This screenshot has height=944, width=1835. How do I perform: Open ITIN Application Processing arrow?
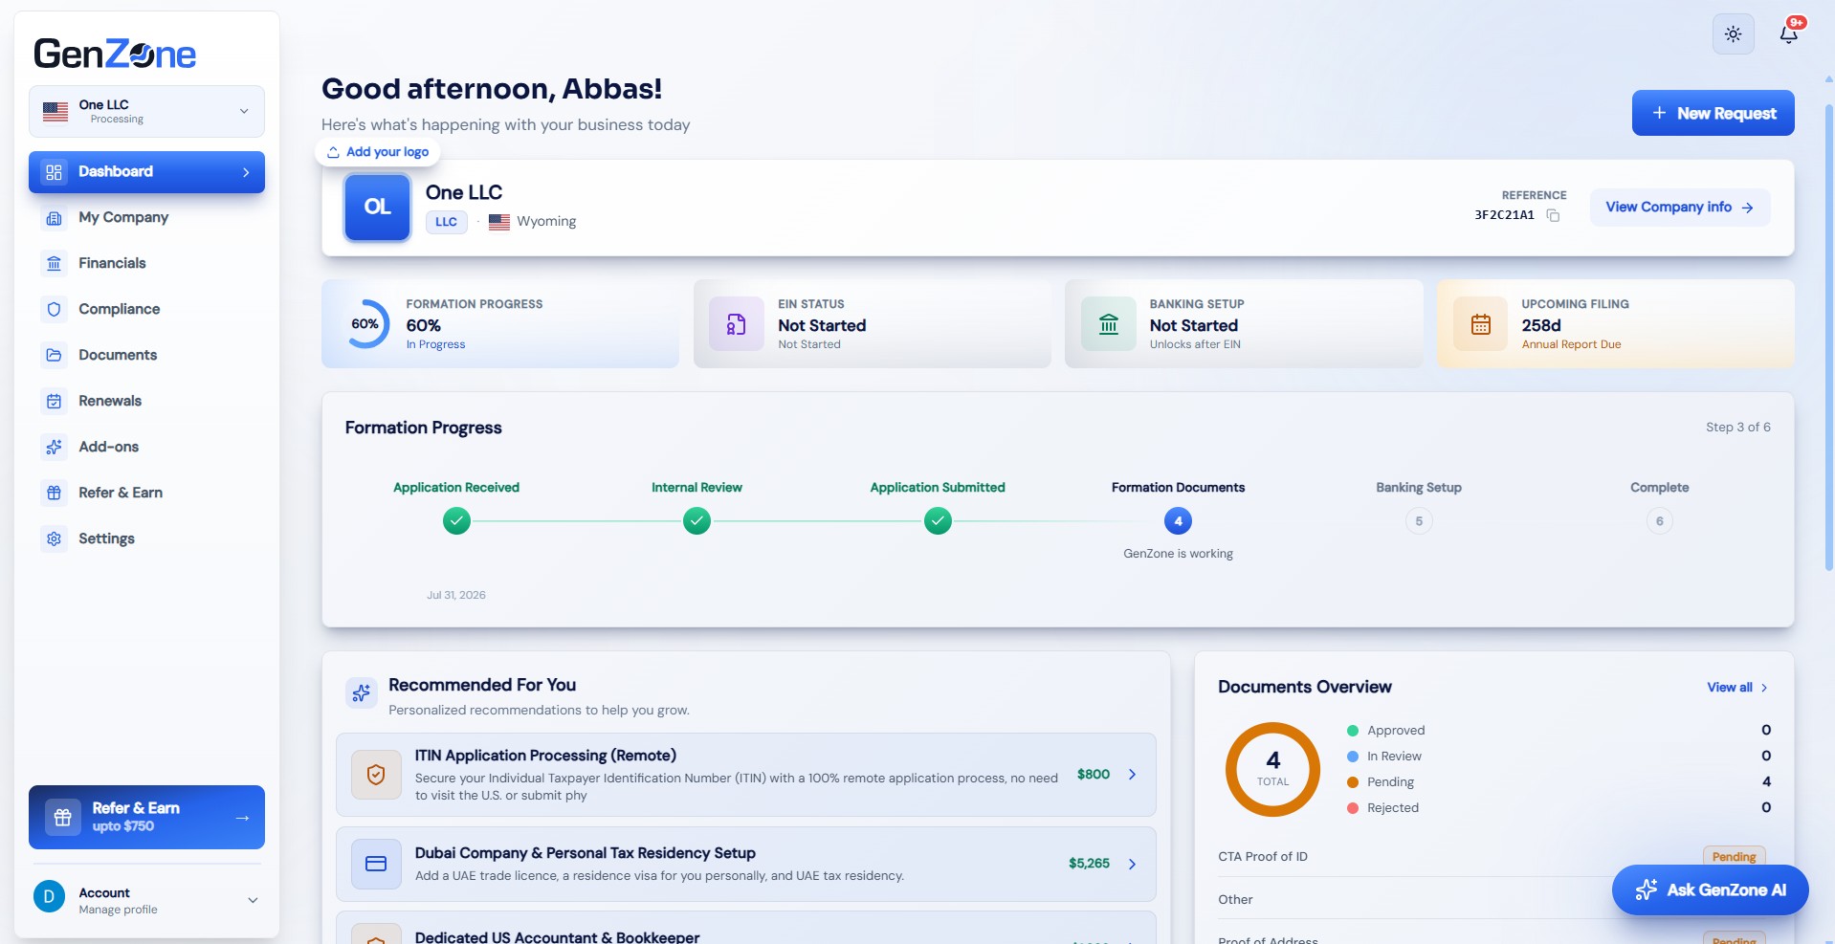coord(1132,775)
